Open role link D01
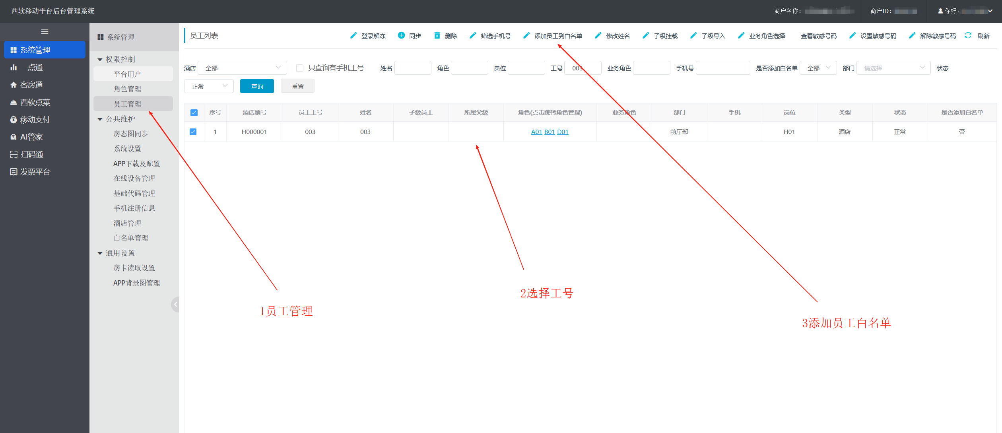 (563, 132)
